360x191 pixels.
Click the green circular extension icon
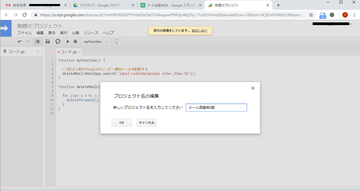332,15
